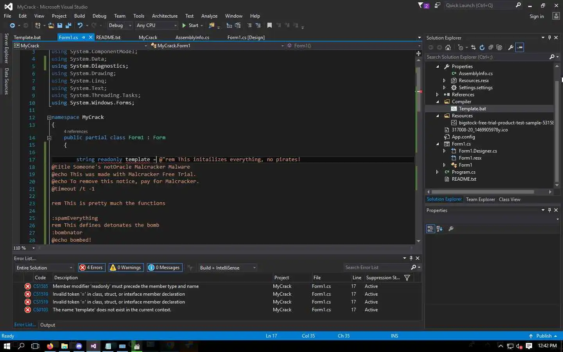Open the CS0103 error code link
563x352 pixels.
point(41,310)
